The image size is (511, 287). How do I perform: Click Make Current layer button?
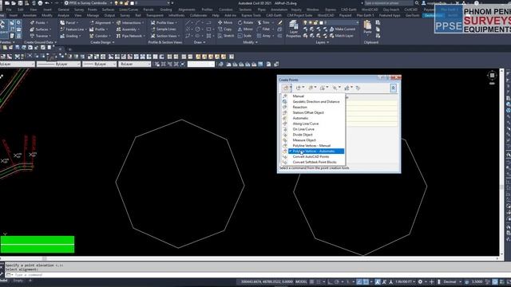(343, 29)
